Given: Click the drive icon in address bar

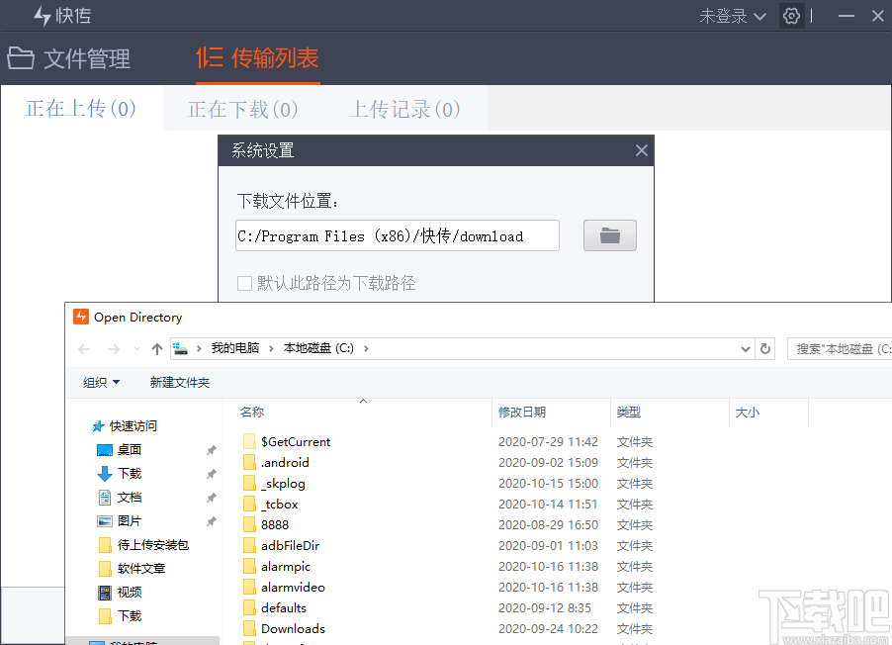Looking at the screenshot, I should click(180, 348).
